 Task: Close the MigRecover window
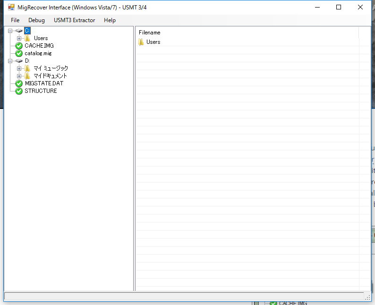(x=360, y=8)
